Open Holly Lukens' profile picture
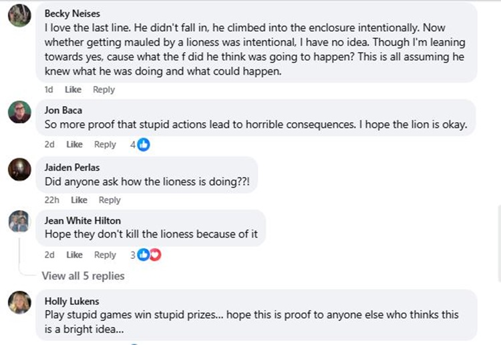501x345 pixels. tap(19, 302)
